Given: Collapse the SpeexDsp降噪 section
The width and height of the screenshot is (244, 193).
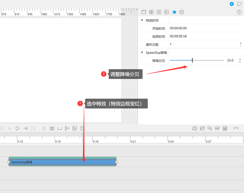Looking at the screenshot, I should coord(142,53).
